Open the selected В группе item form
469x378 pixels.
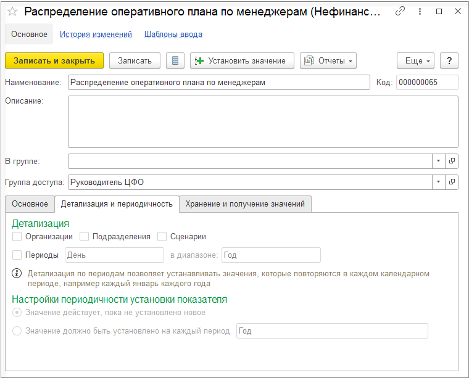coord(452,161)
